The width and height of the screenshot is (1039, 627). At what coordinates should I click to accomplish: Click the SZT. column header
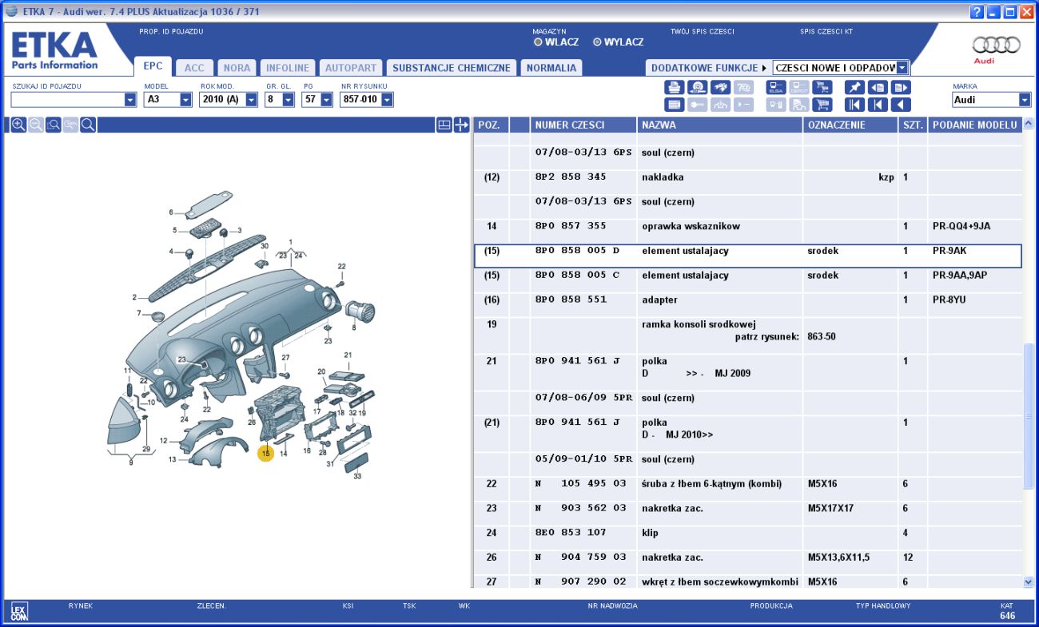coord(913,125)
